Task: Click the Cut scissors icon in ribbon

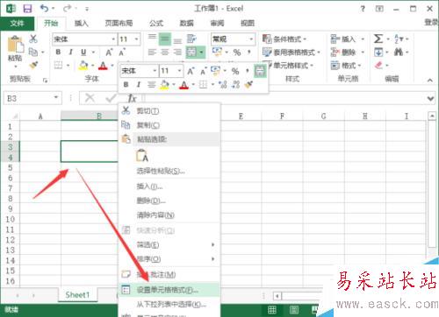Action: (x=33, y=39)
